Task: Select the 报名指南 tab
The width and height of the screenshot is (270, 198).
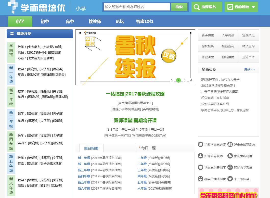Action: [92, 148]
